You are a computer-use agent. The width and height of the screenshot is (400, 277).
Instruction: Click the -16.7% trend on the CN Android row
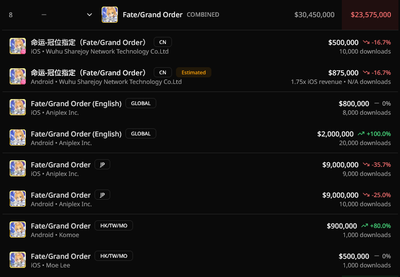click(x=377, y=73)
